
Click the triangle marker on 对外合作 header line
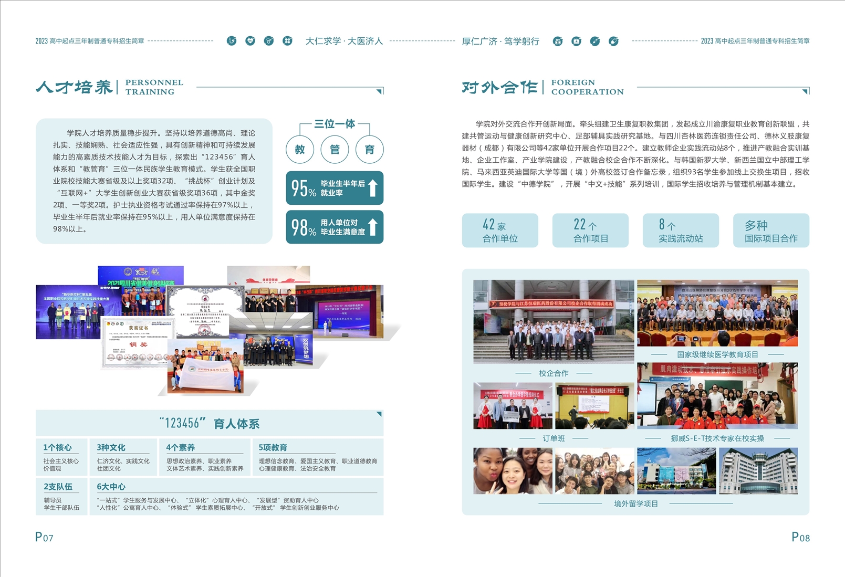805,91
